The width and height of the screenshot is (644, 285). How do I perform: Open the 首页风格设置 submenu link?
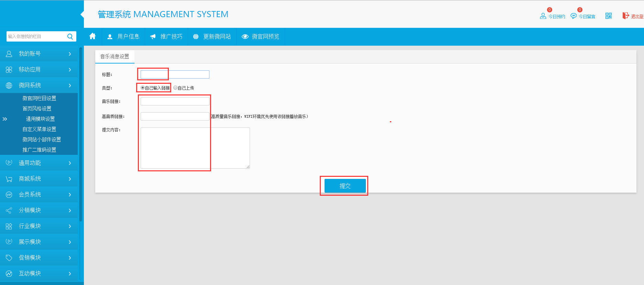coord(37,109)
